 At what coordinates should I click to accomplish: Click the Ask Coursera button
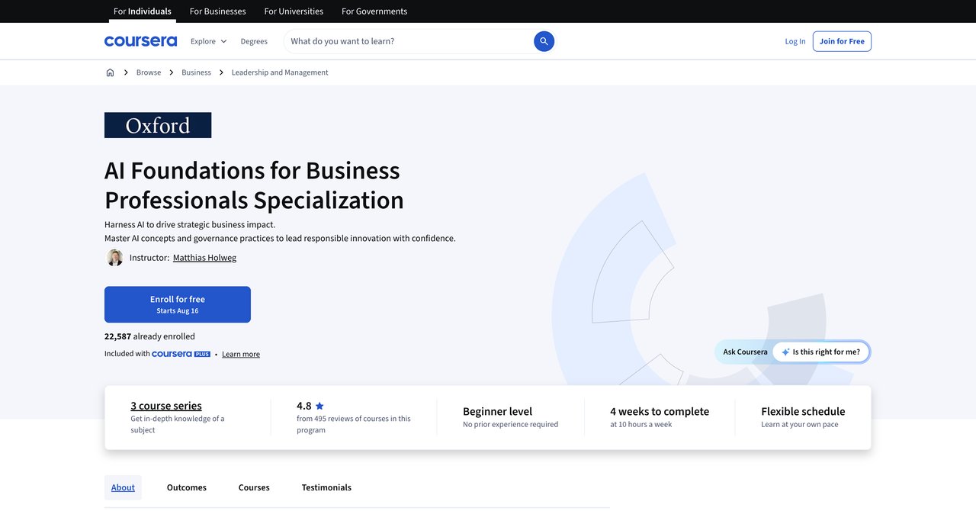tap(745, 352)
